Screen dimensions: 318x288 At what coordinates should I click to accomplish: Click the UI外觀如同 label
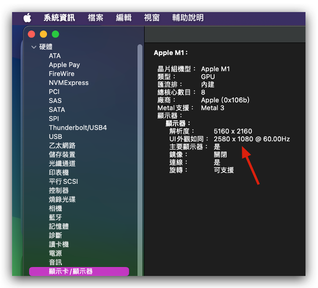pos(189,139)
